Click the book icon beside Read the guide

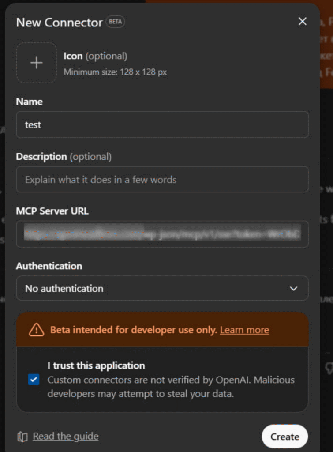pos(22,437)
